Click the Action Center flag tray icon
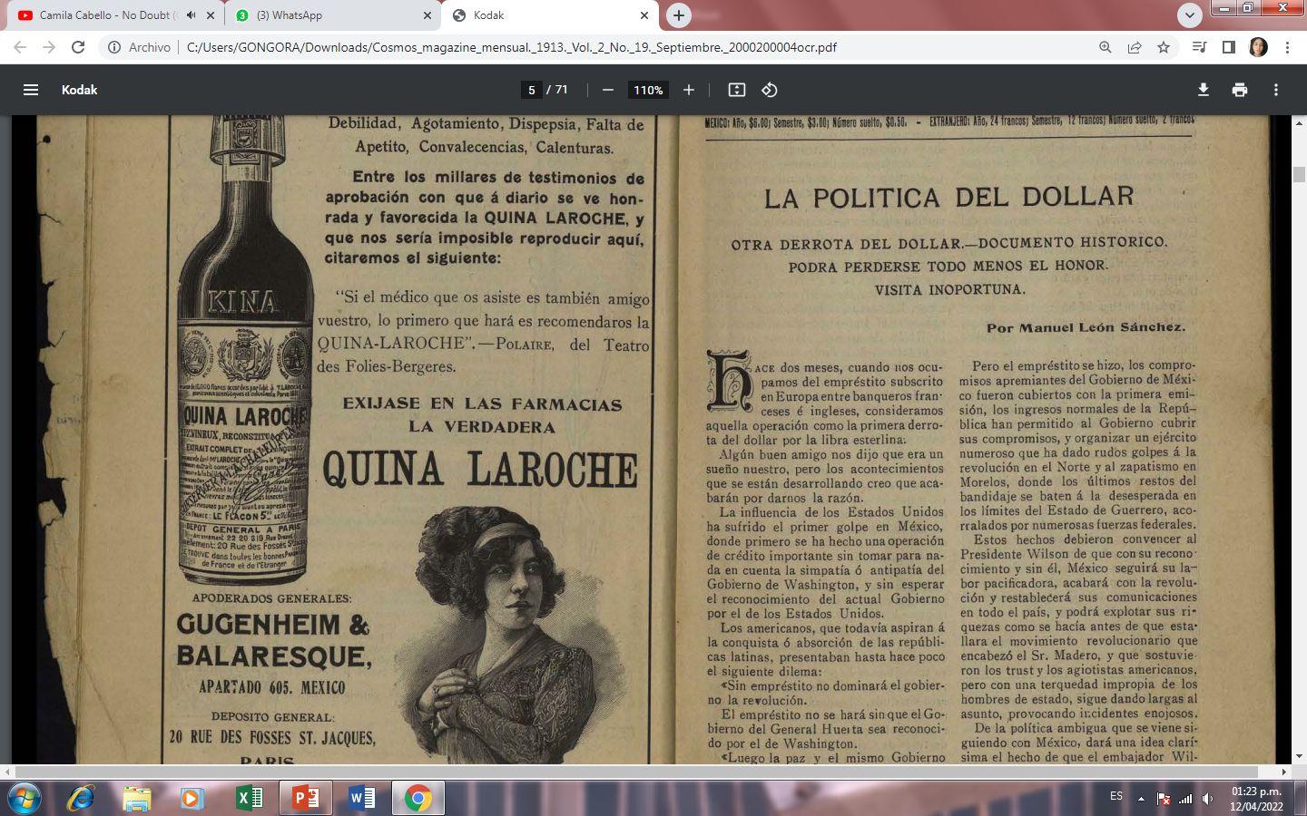Image resolution: width=1307 pixels, height=816 pixels. point(1164,799)
